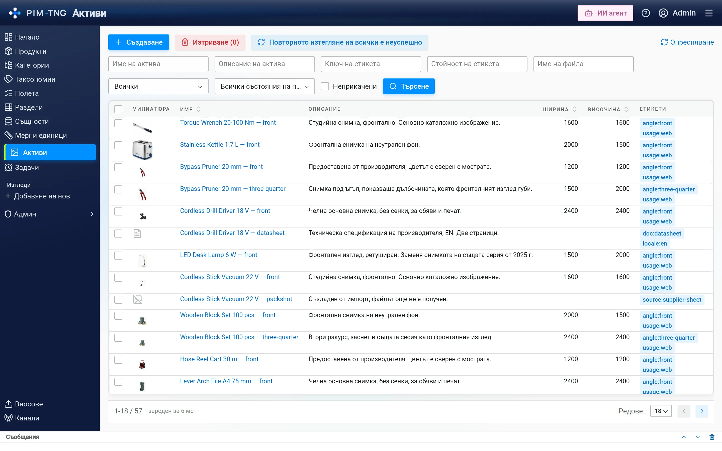Open the hamburger menu icon in header
Image resolution: width=722 pixels, height=451 pixels.
(x=709, y=13)
